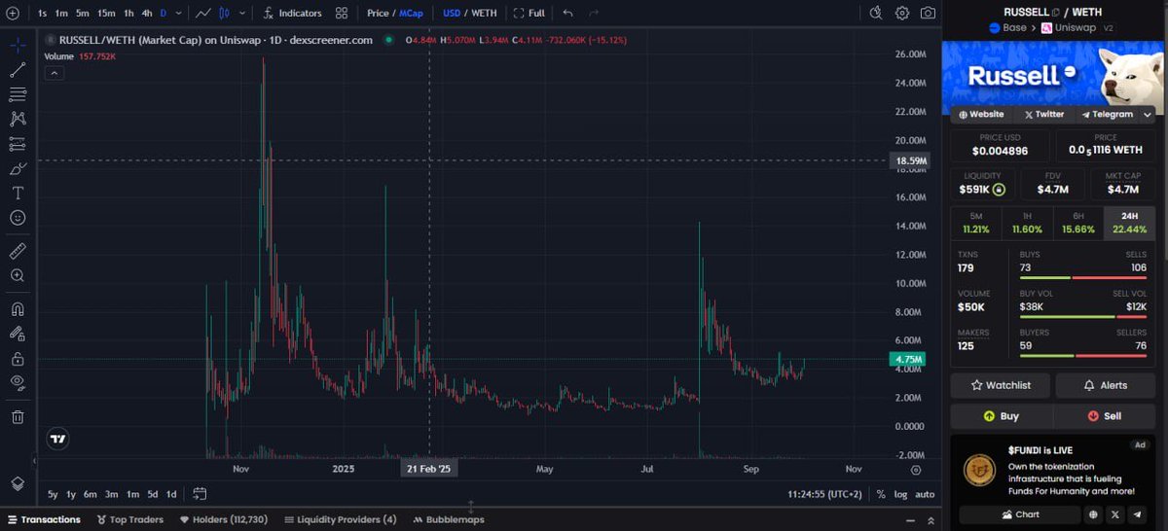Toggle the log scale
The width and height of the screenshot is (1168, 531).
click(x=901, y=494)
